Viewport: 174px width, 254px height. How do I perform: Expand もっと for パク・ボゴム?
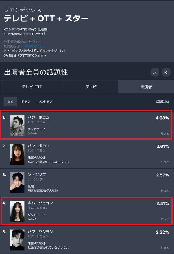pos(165,134)
